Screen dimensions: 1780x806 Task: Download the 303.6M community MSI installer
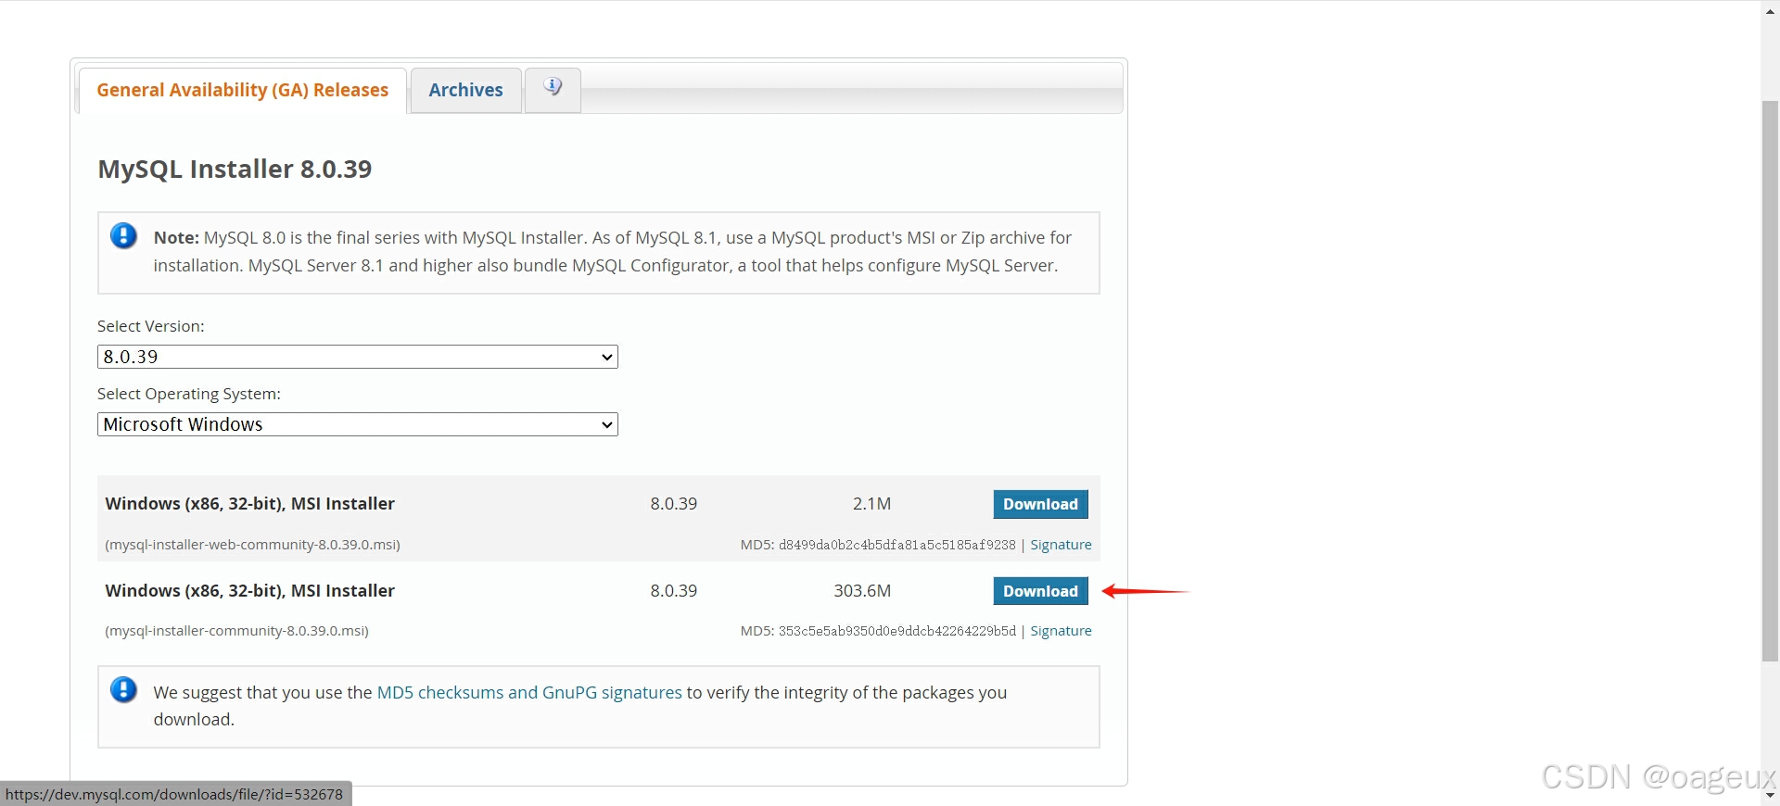(x=1040, y=591)
